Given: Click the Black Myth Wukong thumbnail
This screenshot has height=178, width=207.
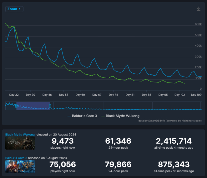Looking at the screenshot, I should tap(20, 143).
